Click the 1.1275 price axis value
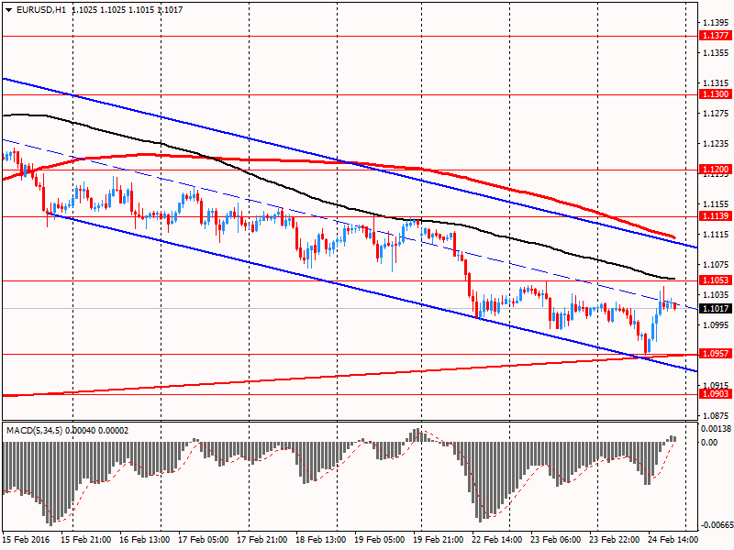The width and height of the screenshot is (734, 550). 716,114
